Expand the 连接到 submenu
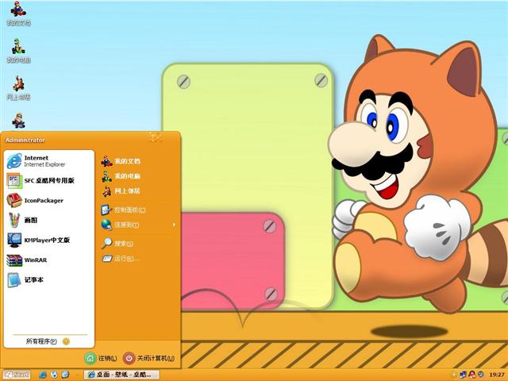Viewport: 508px width, 381px height. click(x=137, y=225)
